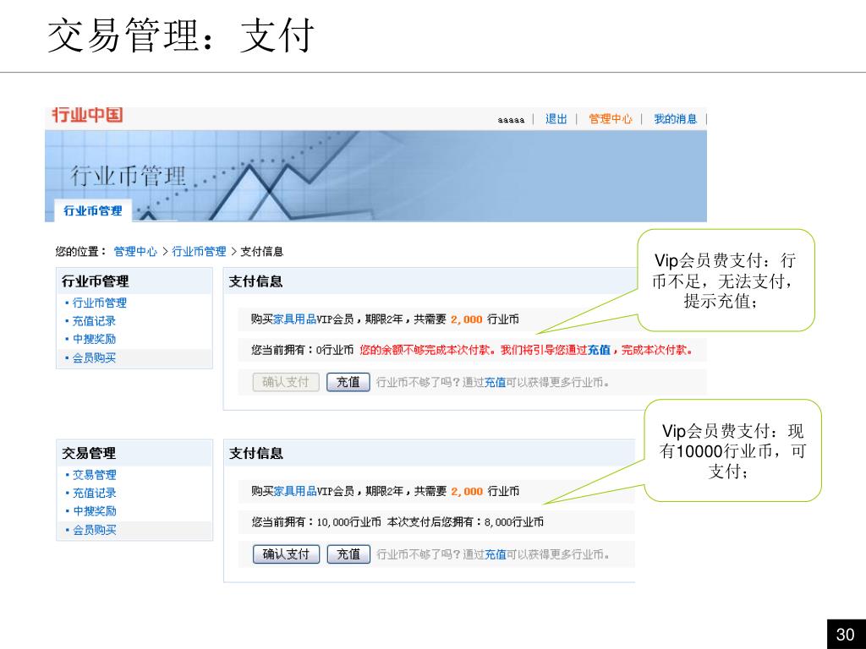Click the 2,000 amount in upper panel
Image resolution: width=866 pixels, height=649 pixels.
click(467, 319)
